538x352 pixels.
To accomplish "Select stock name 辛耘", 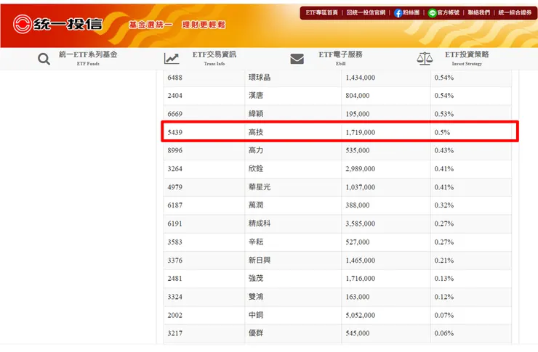I will coord(256,242).
